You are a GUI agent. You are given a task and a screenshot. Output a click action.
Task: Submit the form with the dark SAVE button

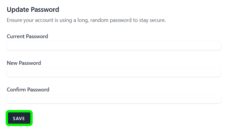coord(19,118)
